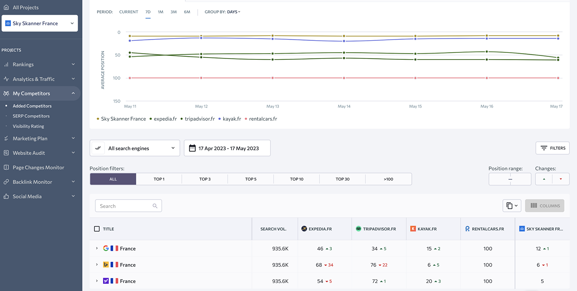Viewport: 577px width, 291px height.
Task: Click the Analytics & Traffic pulse icon
Action: [x=6, y=79]
